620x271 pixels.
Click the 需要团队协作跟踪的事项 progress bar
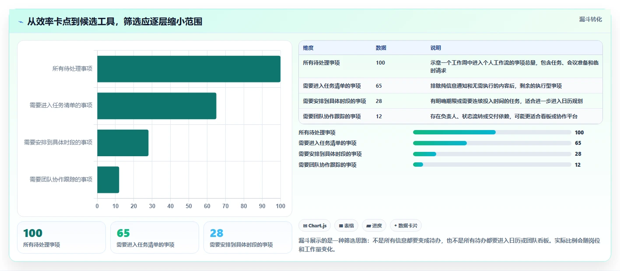(492, 165)
